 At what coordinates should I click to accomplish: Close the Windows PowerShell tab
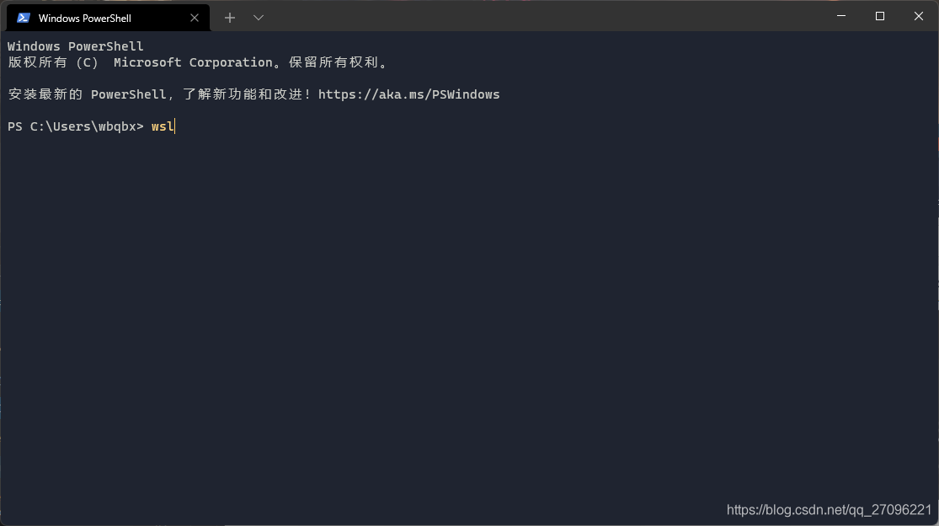pos(194,18)
